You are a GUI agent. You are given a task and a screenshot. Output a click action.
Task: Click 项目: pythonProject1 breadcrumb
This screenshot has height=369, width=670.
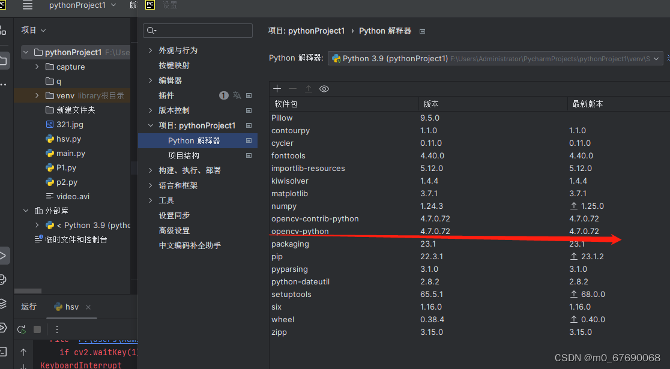click(306, 31)
